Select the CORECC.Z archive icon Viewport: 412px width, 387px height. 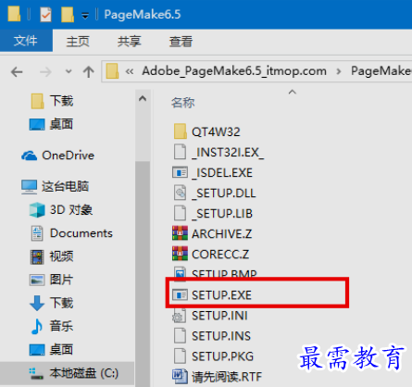180,254
